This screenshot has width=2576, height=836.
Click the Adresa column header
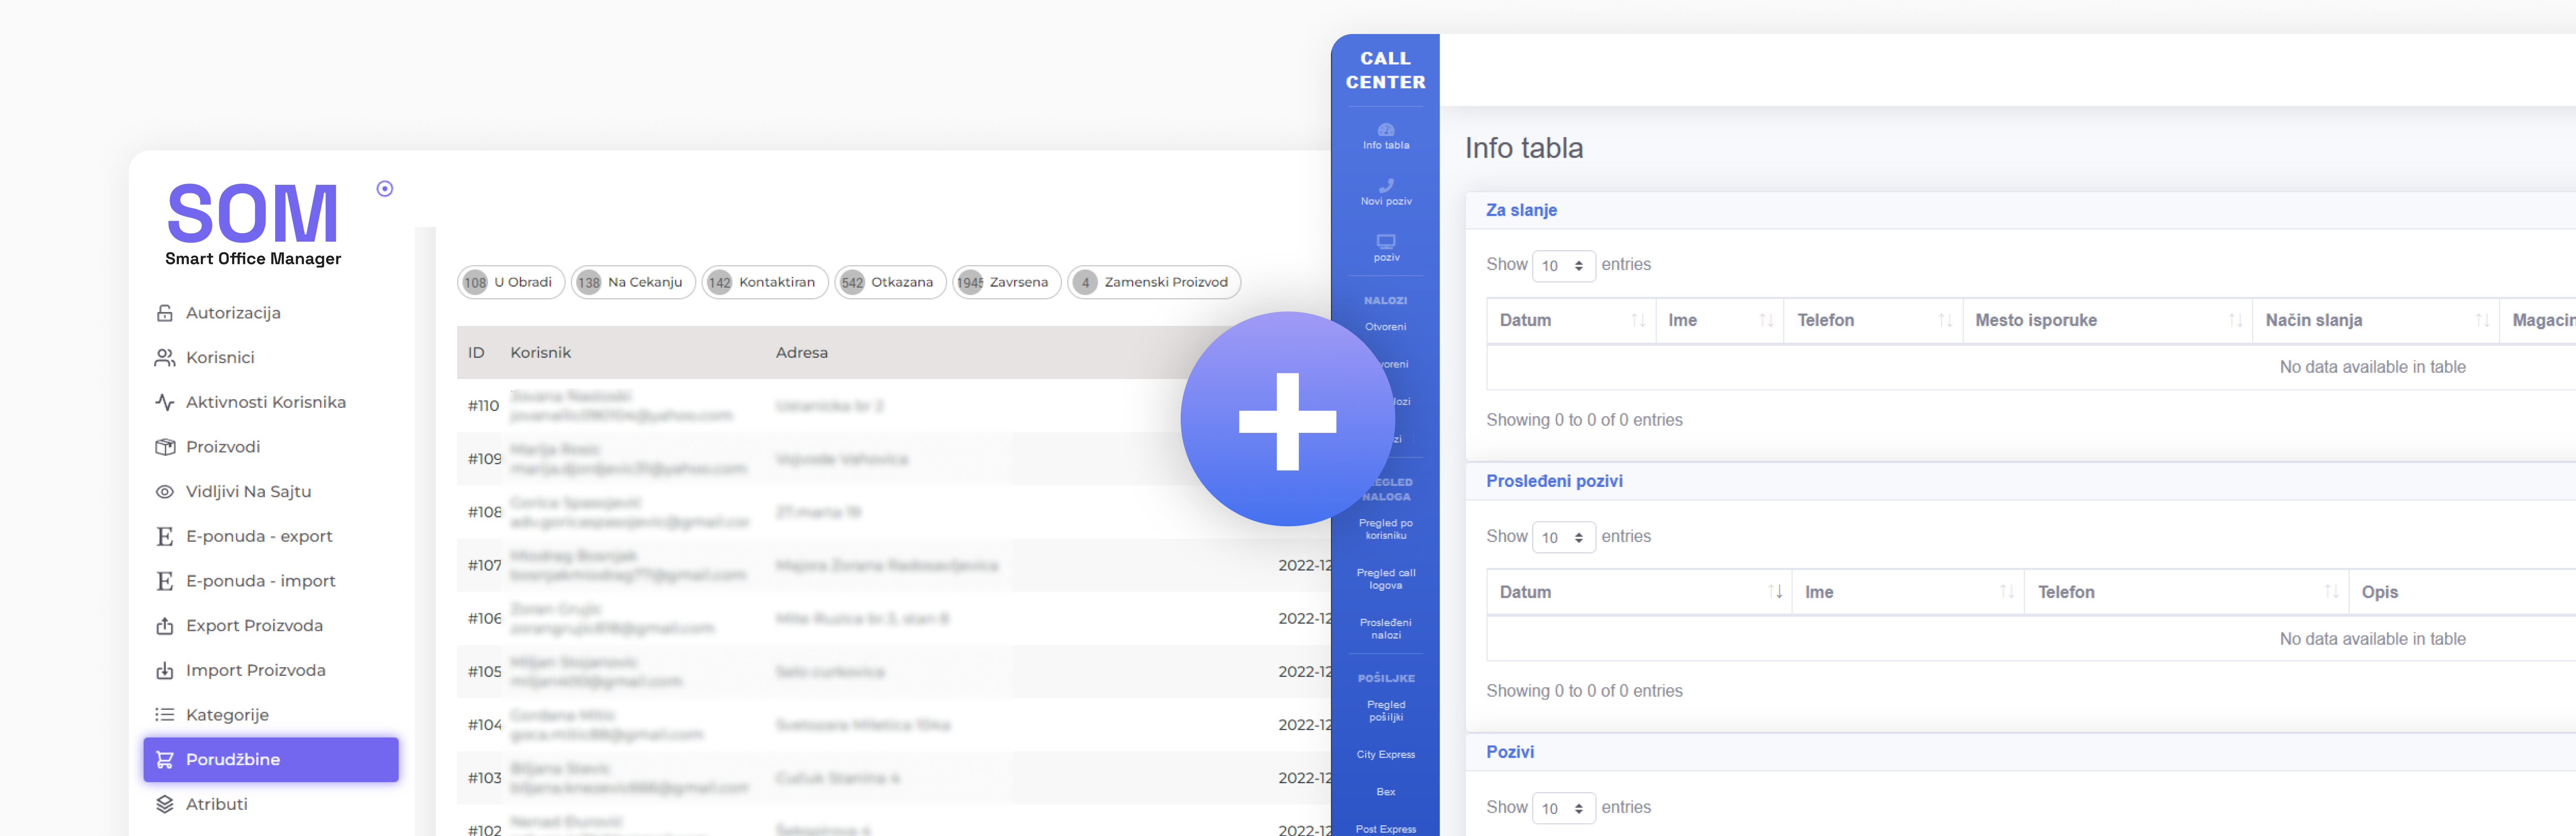coord(802,352)
